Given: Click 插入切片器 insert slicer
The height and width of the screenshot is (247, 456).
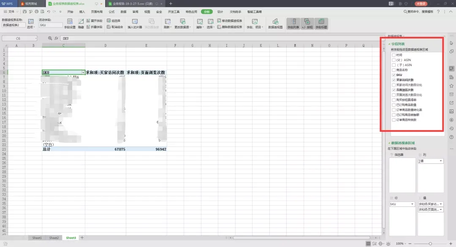Looking at the screenshot, I should (x=135, y=24).
